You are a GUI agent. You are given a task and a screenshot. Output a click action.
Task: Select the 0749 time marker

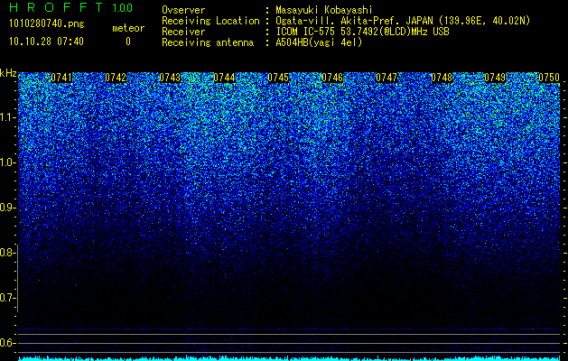(495, 78)
